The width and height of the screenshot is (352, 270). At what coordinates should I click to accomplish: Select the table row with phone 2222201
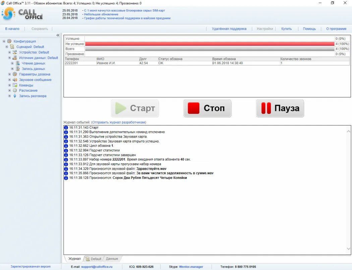[x=207, y=63]
